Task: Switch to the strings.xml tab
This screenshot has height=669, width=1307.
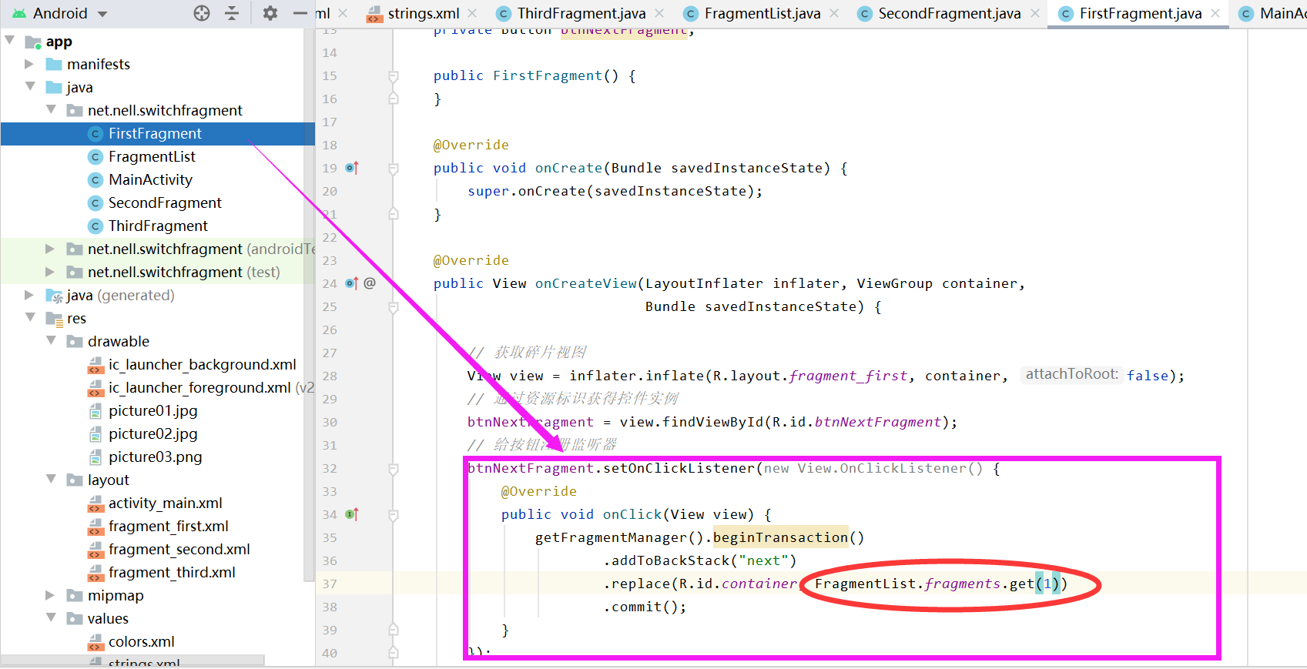Action: pos(423,13)
